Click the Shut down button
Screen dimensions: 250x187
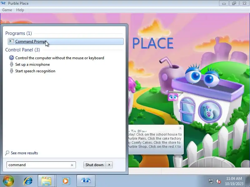click(x=95, y=165)
